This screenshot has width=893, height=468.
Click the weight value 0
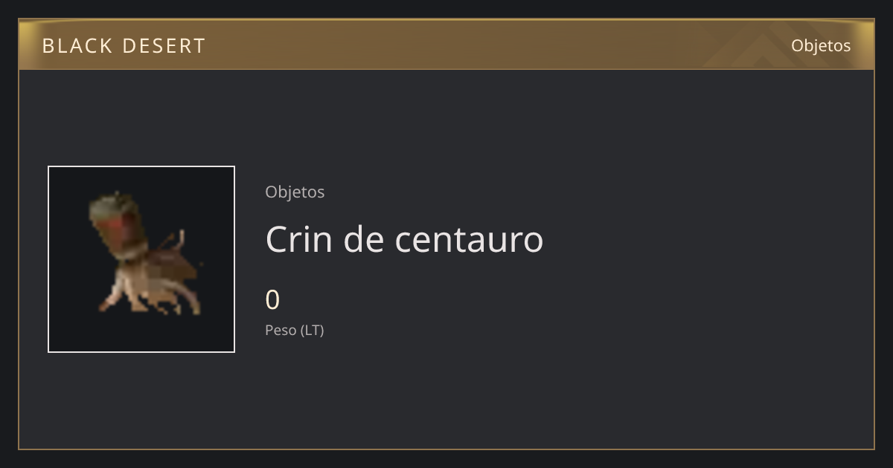point(272,300)
